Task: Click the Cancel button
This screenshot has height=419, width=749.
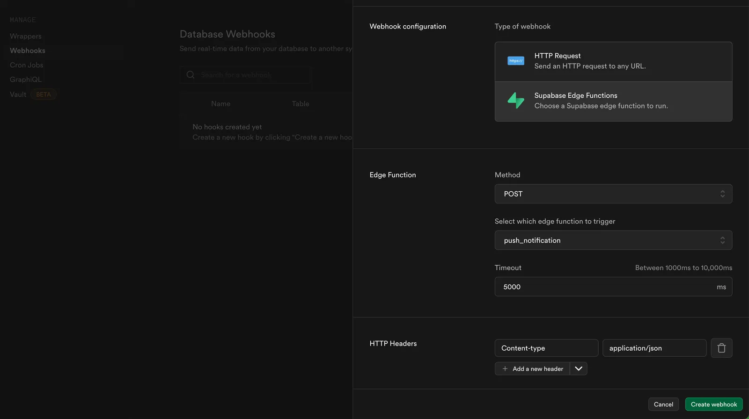Action: pyautogui.click(x=663, y=404)
